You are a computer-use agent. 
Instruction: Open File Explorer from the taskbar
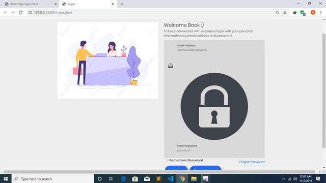click(194, 178)
